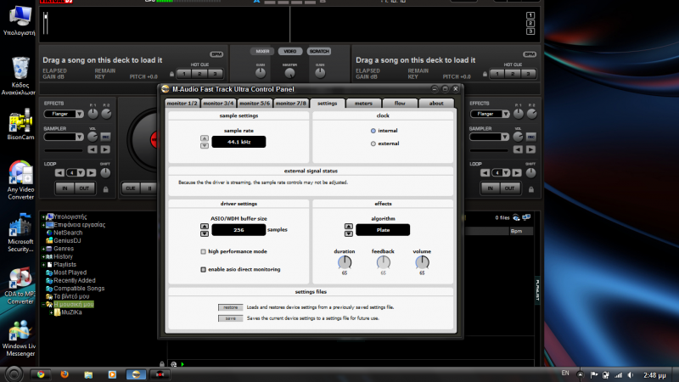
Task: Click the network signal tray icon
Action: (x=619, y=375)
